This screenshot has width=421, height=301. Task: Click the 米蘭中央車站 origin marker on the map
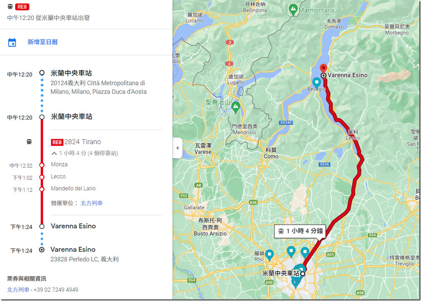[x=303, y=274]
